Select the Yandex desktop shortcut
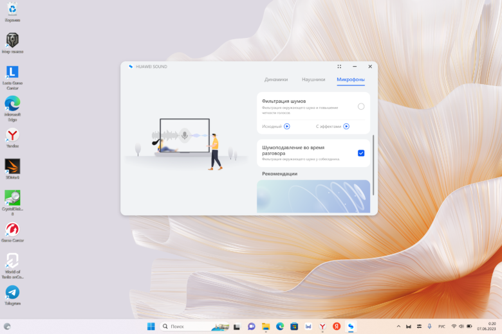This screenshot has width=502, height=334. (12, 138)
